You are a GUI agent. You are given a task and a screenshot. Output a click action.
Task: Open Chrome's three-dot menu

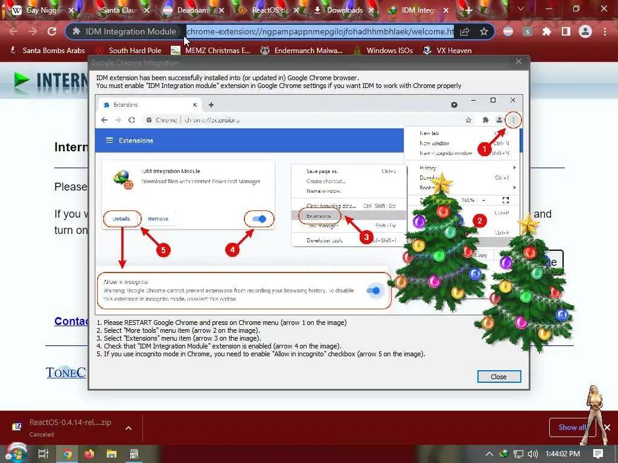coord(605,31)
